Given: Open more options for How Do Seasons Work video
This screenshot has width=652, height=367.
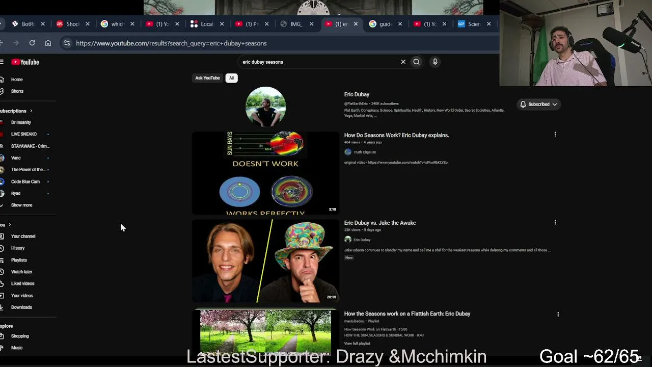Looking at the screenshot, I should click(555, 135).
